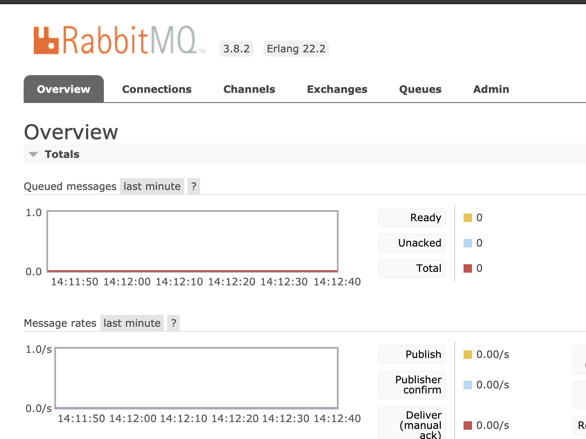Screen dimensions: 586x439
Task: Click the red Total legend square
Action: (467, 268)
